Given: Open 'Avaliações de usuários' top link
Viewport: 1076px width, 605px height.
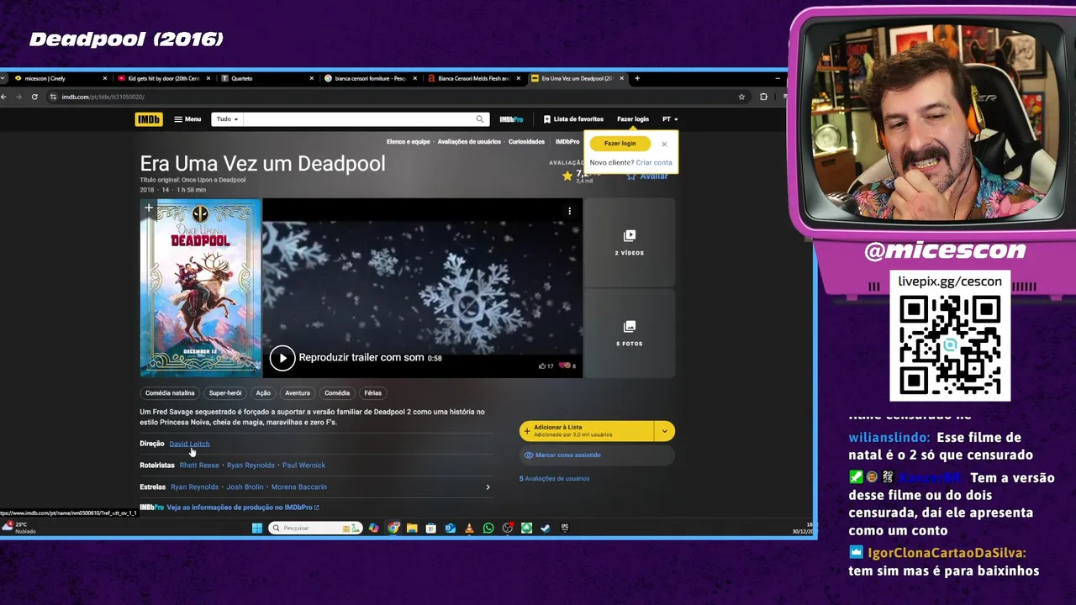Looking at the screenshot, I should click(469, 142).
